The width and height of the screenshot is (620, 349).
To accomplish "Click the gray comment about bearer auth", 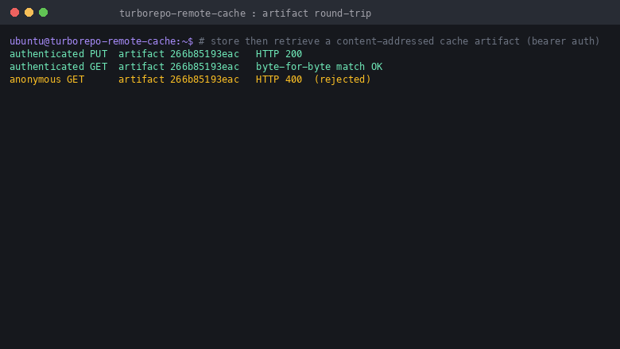I will pos(399,41).
